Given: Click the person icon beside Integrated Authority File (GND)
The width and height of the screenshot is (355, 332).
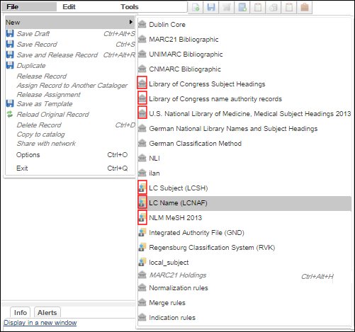Looking at the screenshot, I should click(x=142, y=232).
